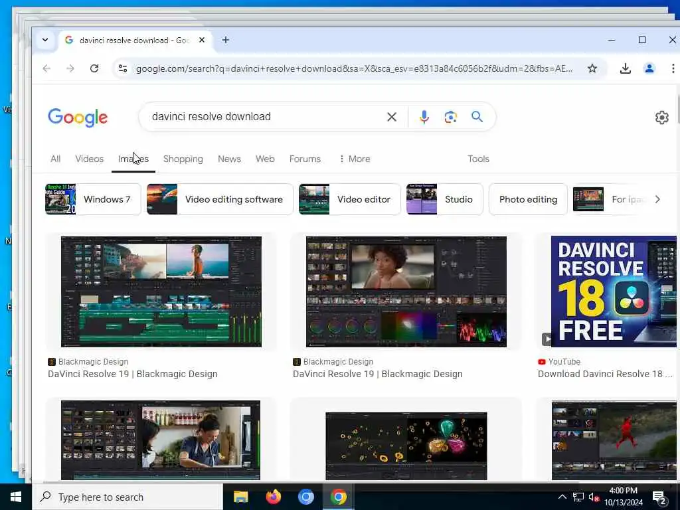Filter images by Windows 7 chip
This screenshot has width=680, height=510.
93,199
